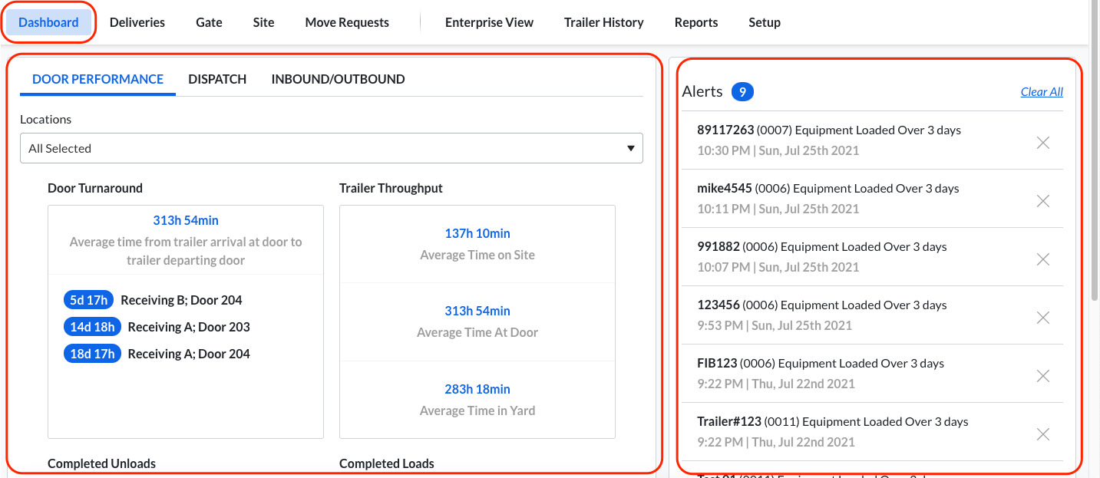Clear all alerts
The width and height of the screenshot is (1100, 478).
pos(1041,92)
